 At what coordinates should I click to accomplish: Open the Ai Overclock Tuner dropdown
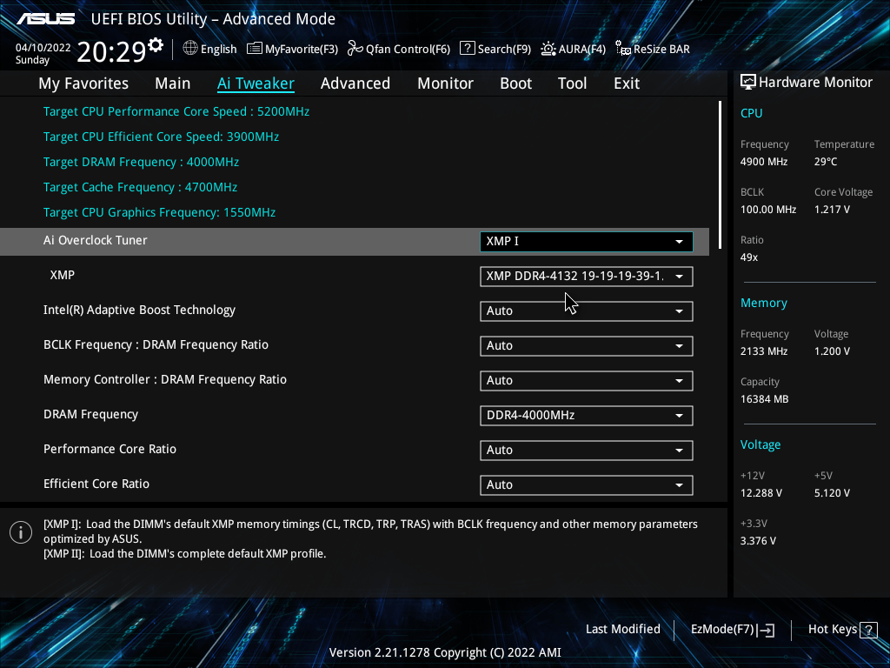pos(587,242)
